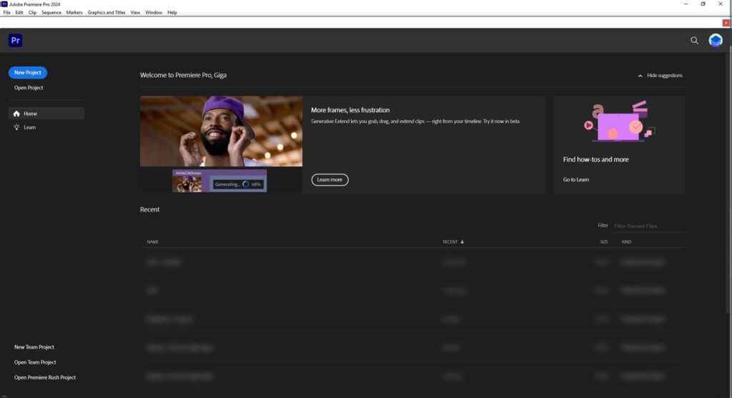The width and height of the screenshot is (732, 398).
Task: Open the File menu
Action: tap(7, 13)
